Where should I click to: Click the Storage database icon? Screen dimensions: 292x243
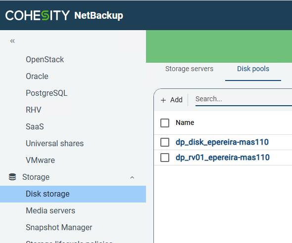coord(12,177)
